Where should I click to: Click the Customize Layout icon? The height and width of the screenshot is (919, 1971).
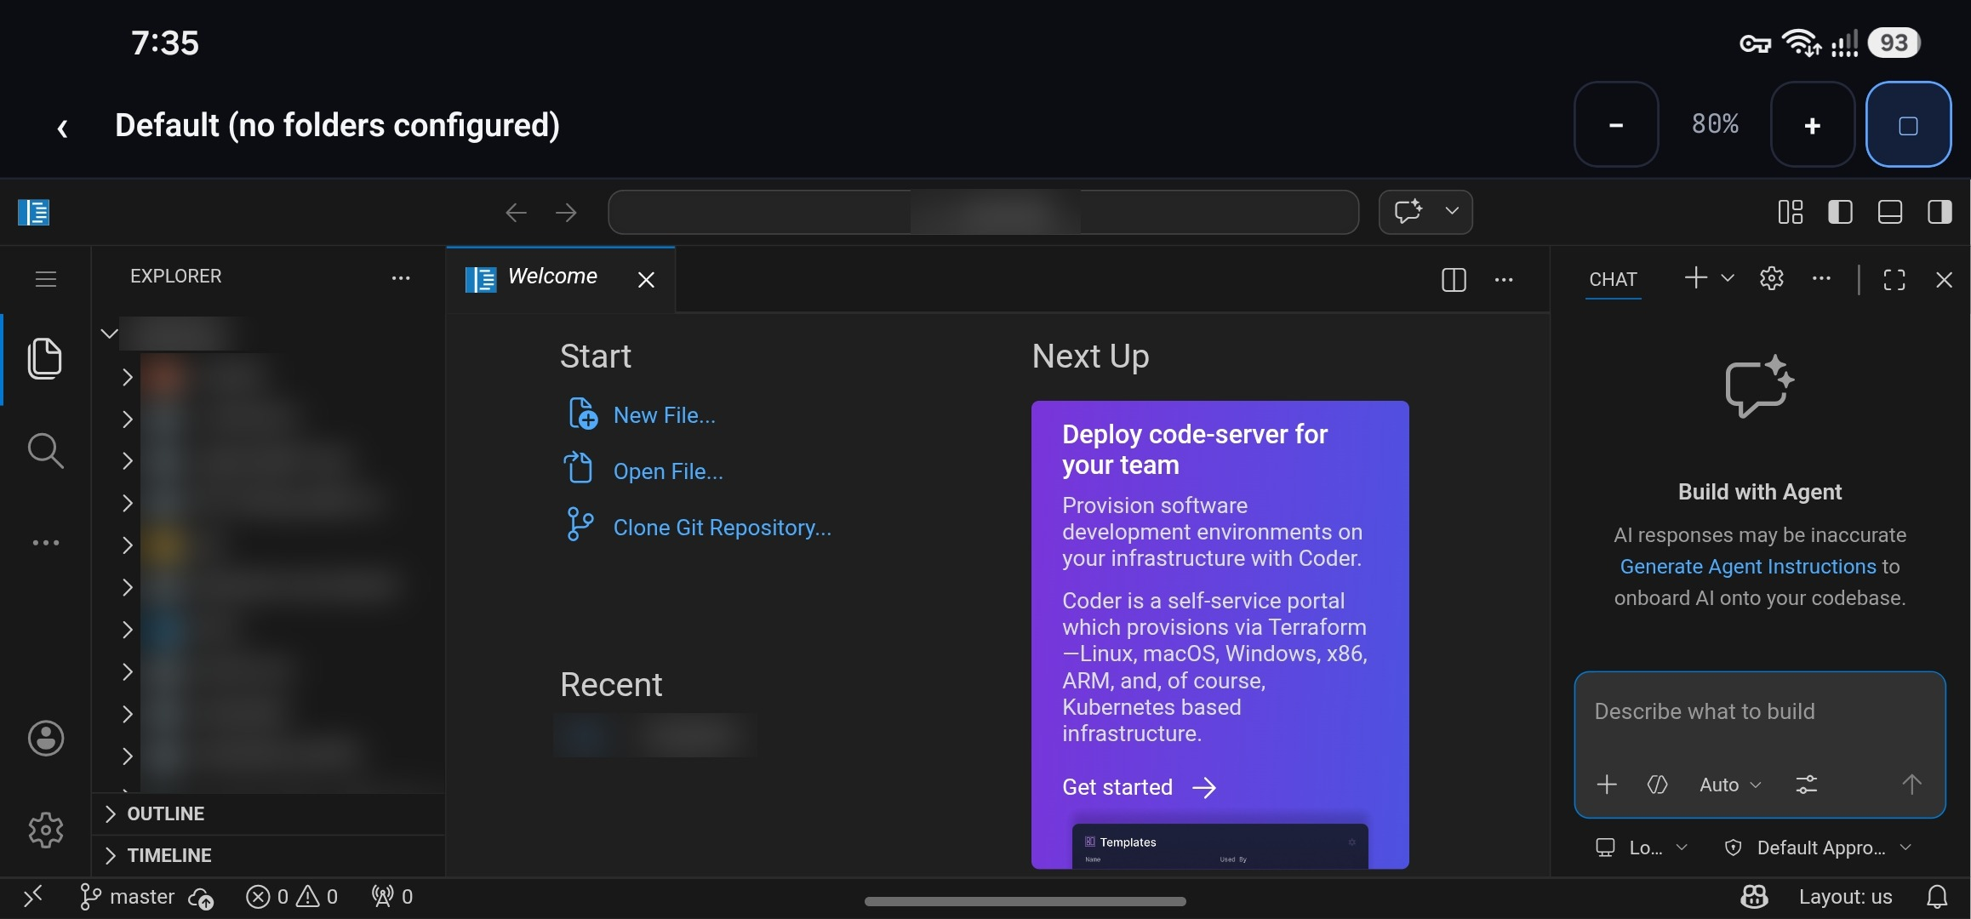1791,212
